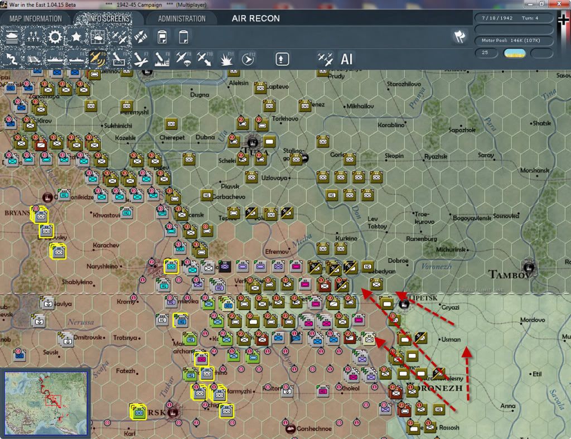
Task: Click the date and turn display
Action: coord(514,18)
